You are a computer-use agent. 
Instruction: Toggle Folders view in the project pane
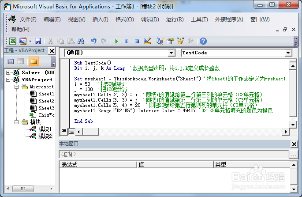click(34, 61)
